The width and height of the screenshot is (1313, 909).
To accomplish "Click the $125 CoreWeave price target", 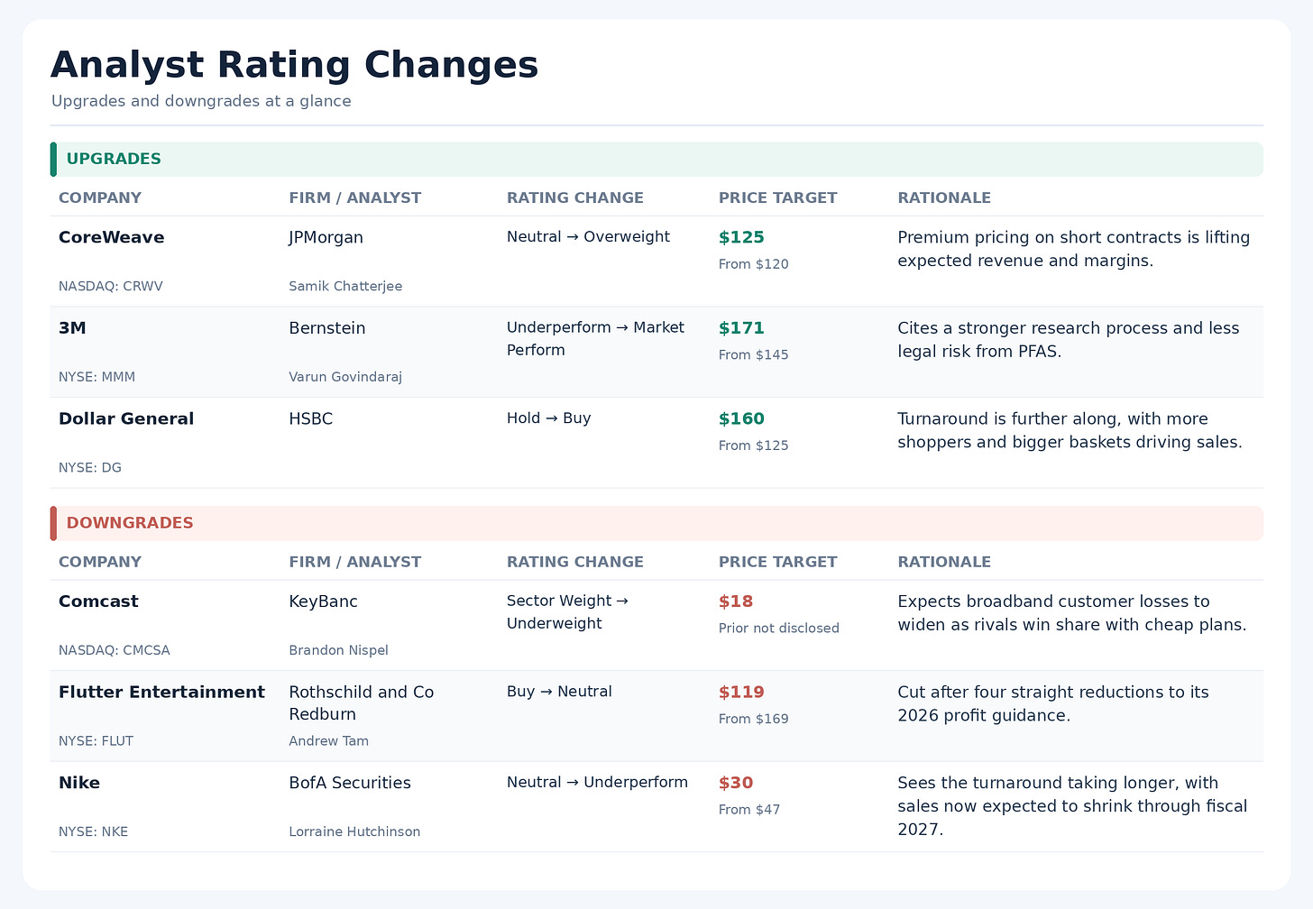I will 741,237.
